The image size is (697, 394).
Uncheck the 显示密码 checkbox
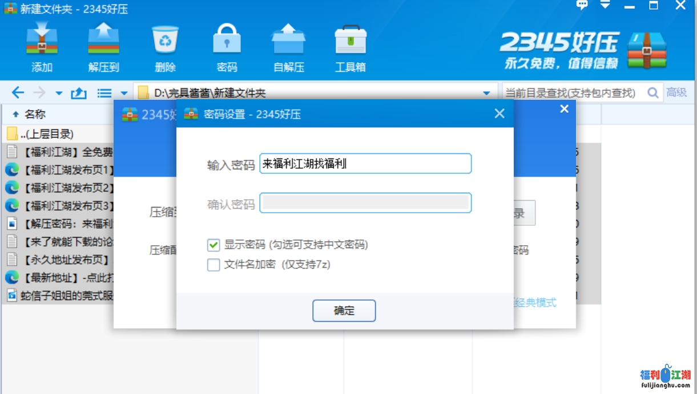click(x=213, y=245)
